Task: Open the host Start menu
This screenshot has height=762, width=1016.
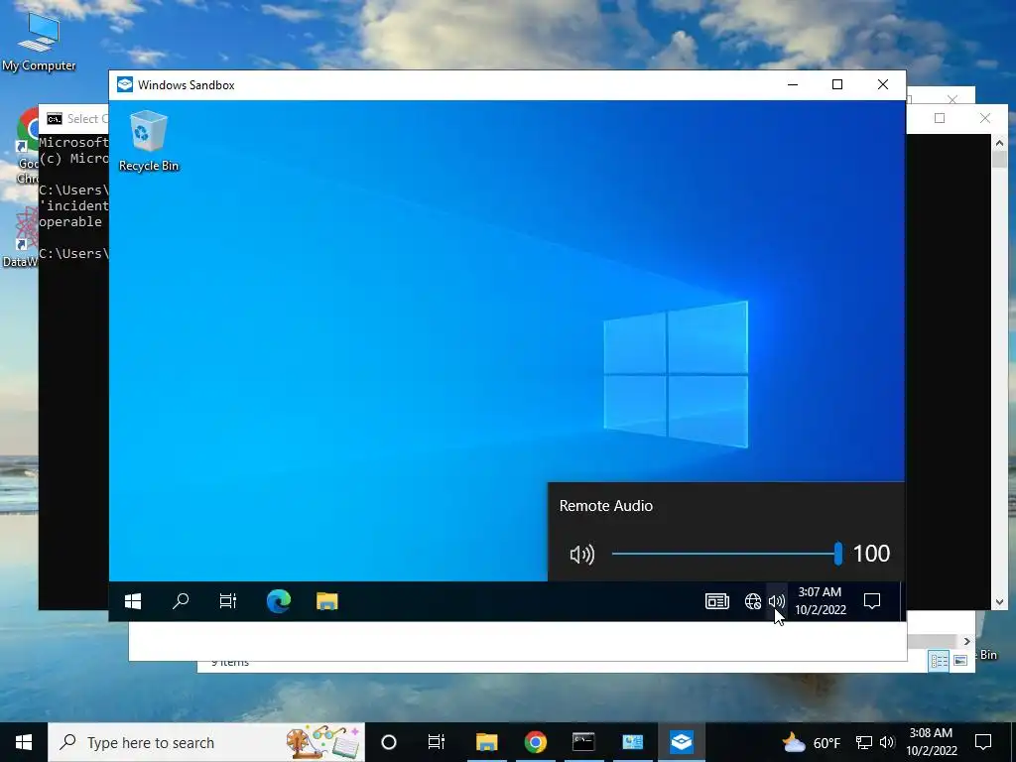Action: 24,742
